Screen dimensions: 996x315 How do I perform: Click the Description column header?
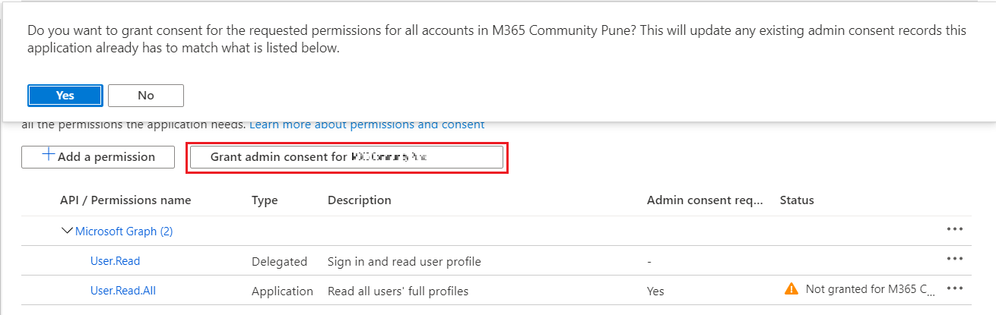359,200
